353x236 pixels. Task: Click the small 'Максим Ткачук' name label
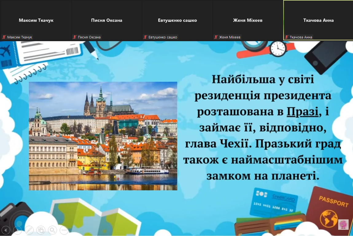pos(20,37)
